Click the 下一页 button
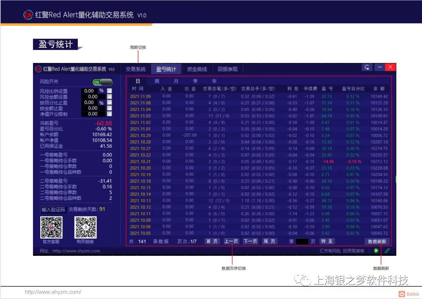The width and height of the screenshot is (422, 299). (x=251, y=241)
